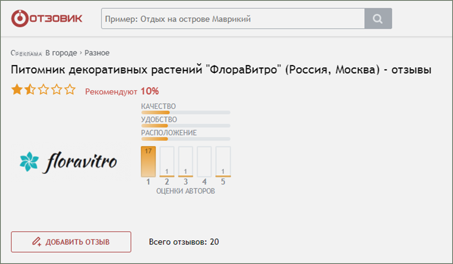Click the magnifier search button
This screenshot has width=453, height=264.
[x=378, y=19]
